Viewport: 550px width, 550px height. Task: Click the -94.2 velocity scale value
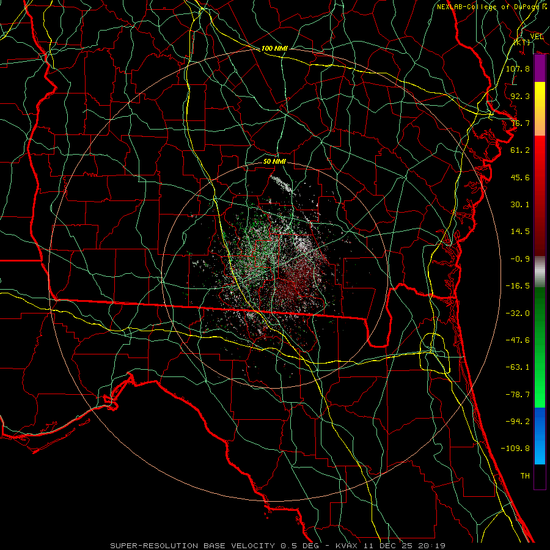[518, 422]
